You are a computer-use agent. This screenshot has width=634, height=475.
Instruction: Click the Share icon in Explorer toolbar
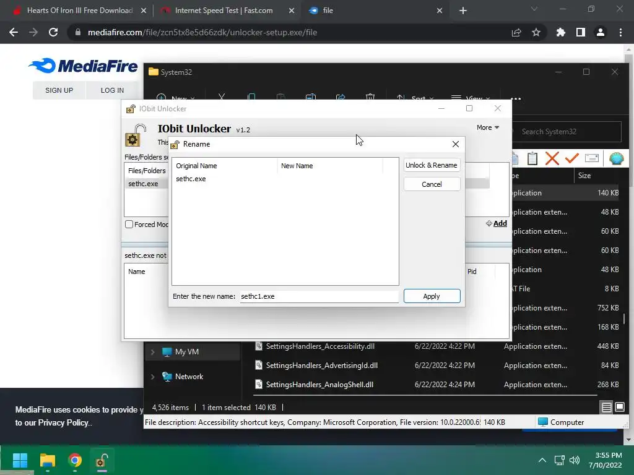click(x=341, y=97)
